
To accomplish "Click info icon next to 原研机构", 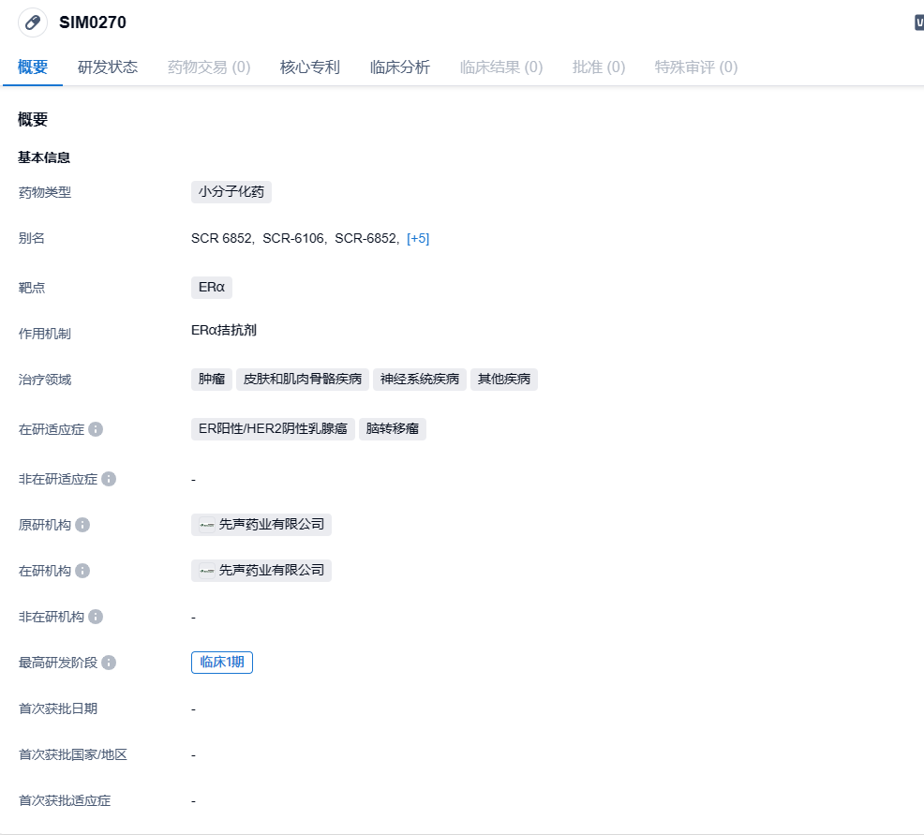I will click(x=82, y=525).
